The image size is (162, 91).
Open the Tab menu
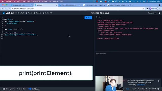[50, 1]
